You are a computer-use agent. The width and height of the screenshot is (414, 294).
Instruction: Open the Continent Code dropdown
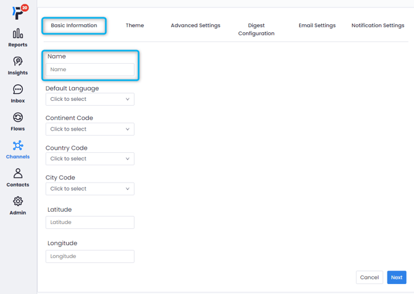tap(90, 129)
